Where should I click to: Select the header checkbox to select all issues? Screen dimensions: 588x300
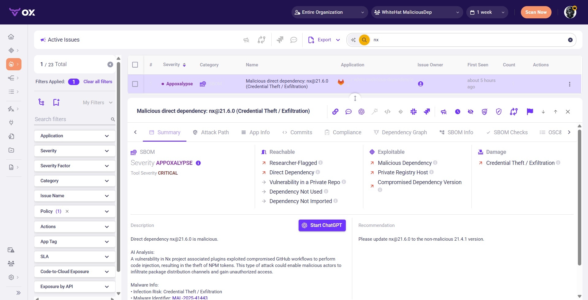tap(135, 65)
